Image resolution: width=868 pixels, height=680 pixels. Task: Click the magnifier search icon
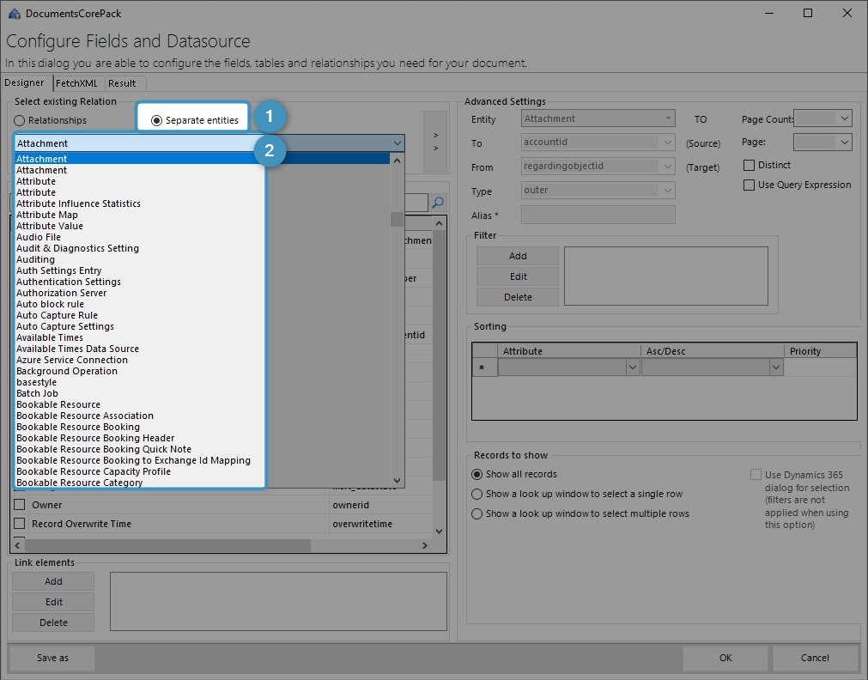(x=437, y=203)
